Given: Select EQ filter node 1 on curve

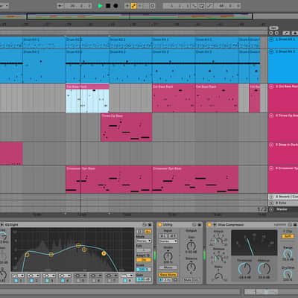Looking at the screenshot, I should (27, 255).
